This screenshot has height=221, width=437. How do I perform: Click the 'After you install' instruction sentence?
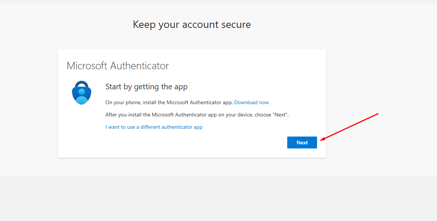(x=197, y=115)
